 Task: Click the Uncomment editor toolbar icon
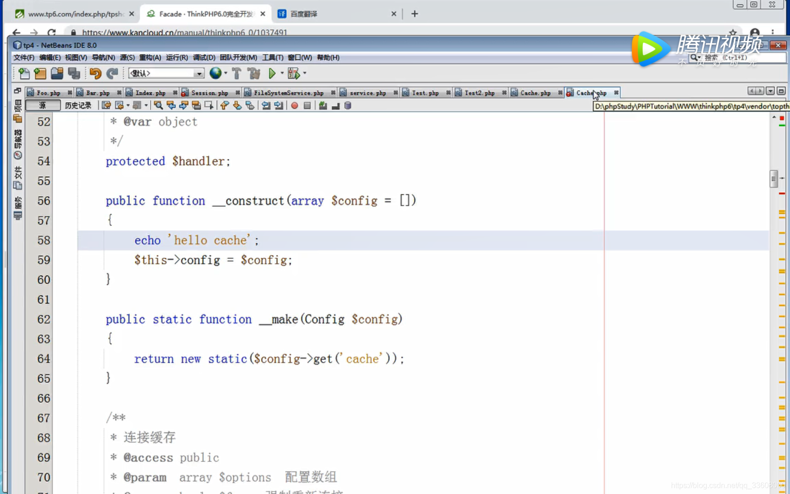[335, 105]
